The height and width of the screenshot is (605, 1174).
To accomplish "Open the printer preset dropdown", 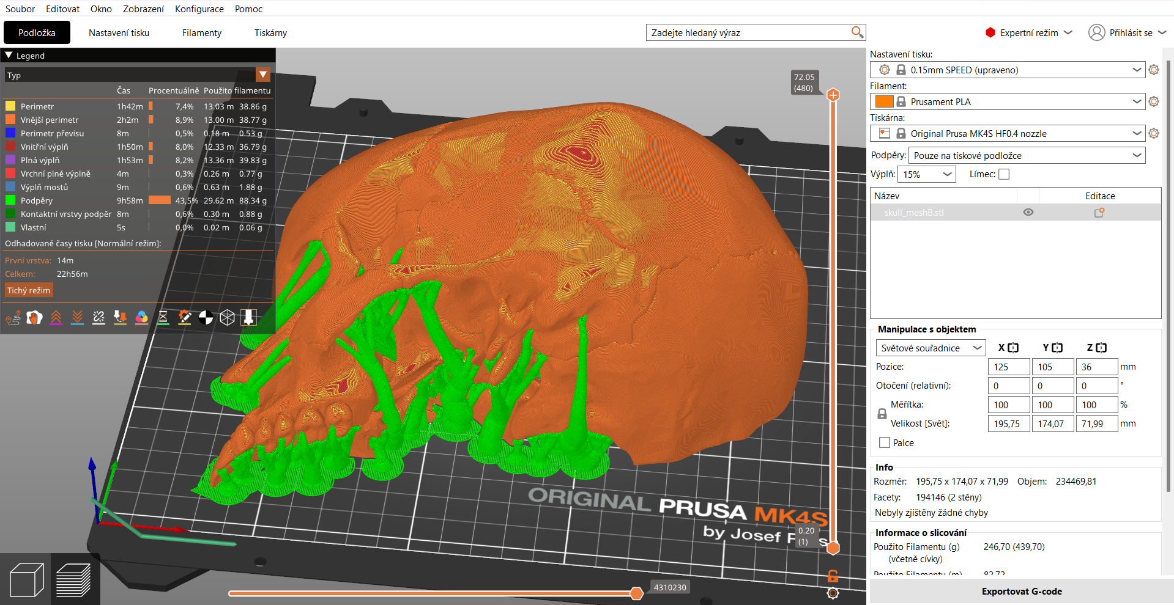I will [1007, 133].
